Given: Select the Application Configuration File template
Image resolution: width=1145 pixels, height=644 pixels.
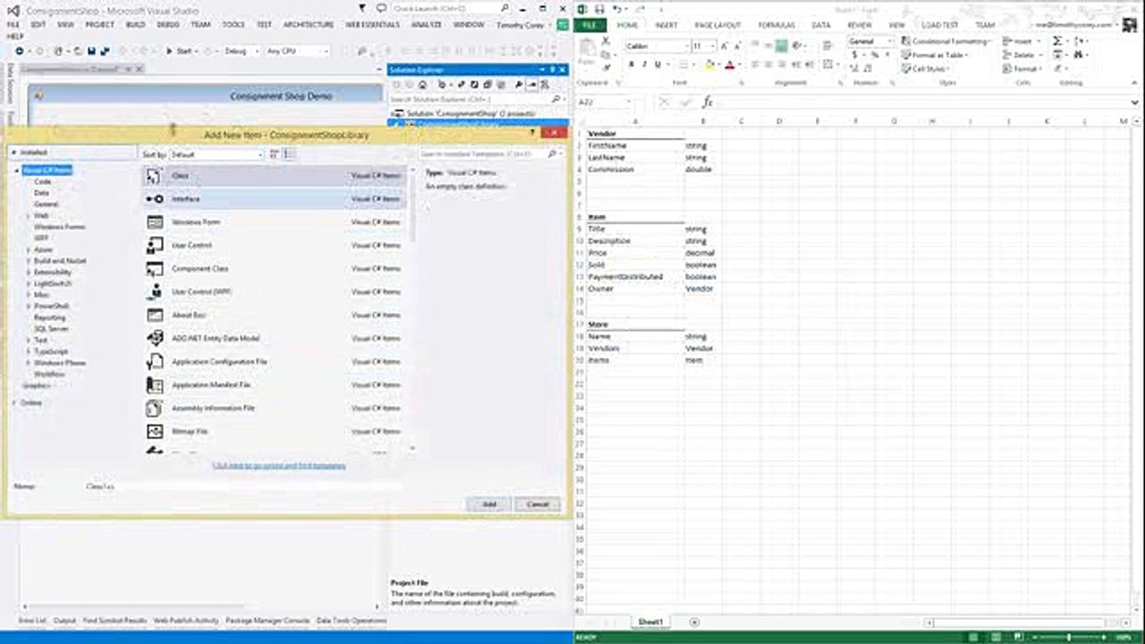Looking at the screenshot, I should [x=275, y=361].
